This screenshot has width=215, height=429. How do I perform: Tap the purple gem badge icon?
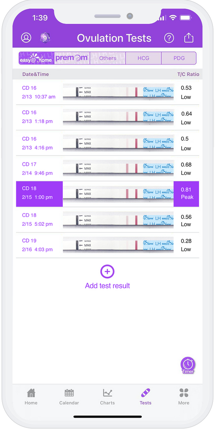(45, 38)
